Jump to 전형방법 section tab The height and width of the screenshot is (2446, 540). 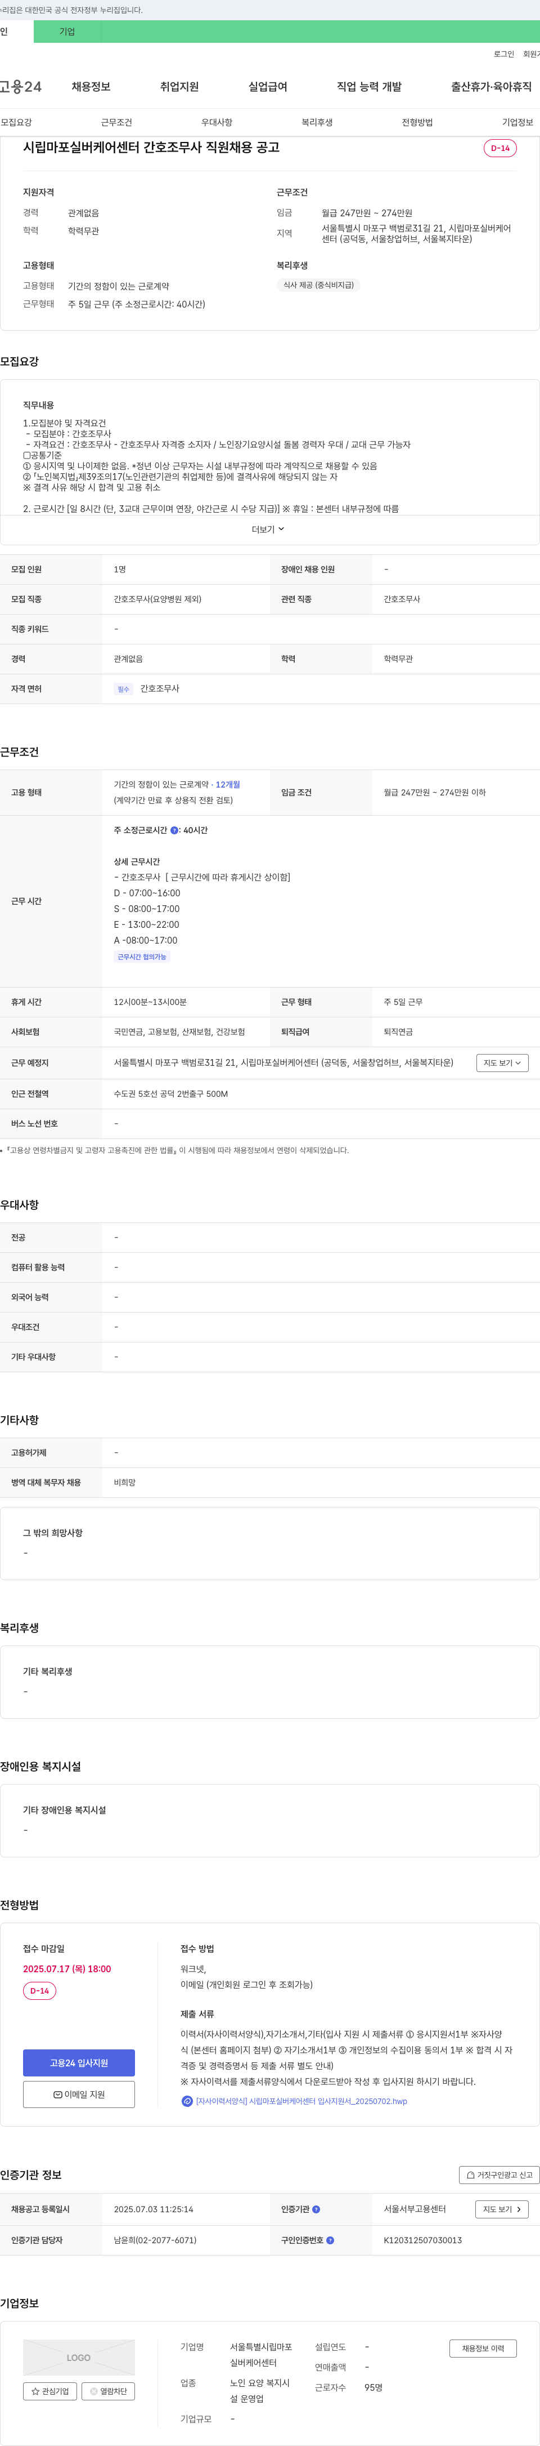click(x=417, y=122)
